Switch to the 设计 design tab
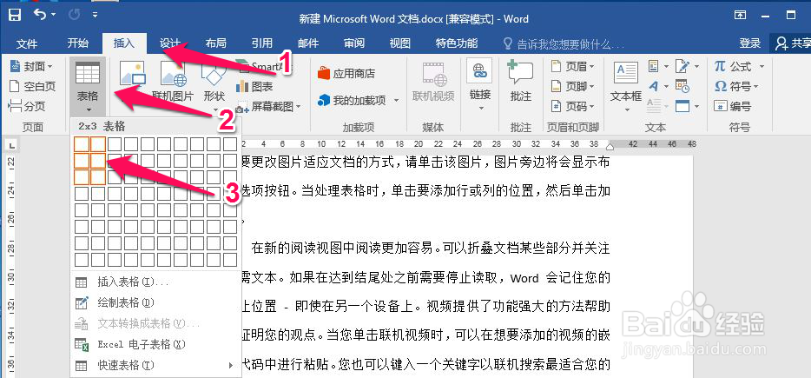The image size is (811, 378). (169, 43)
